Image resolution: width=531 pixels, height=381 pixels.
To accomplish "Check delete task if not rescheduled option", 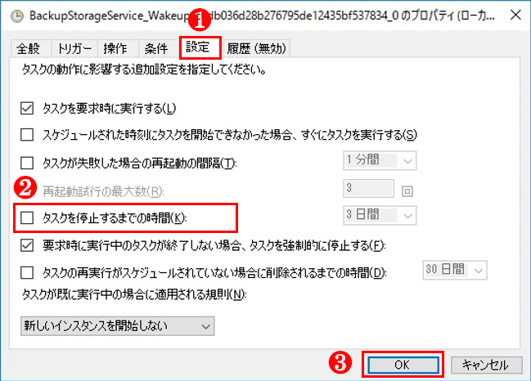I will pyautogui.click(x=27, y=272).
